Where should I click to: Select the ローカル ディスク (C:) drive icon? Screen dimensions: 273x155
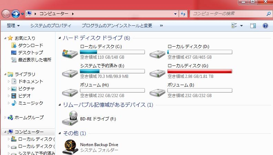(70, 54)
